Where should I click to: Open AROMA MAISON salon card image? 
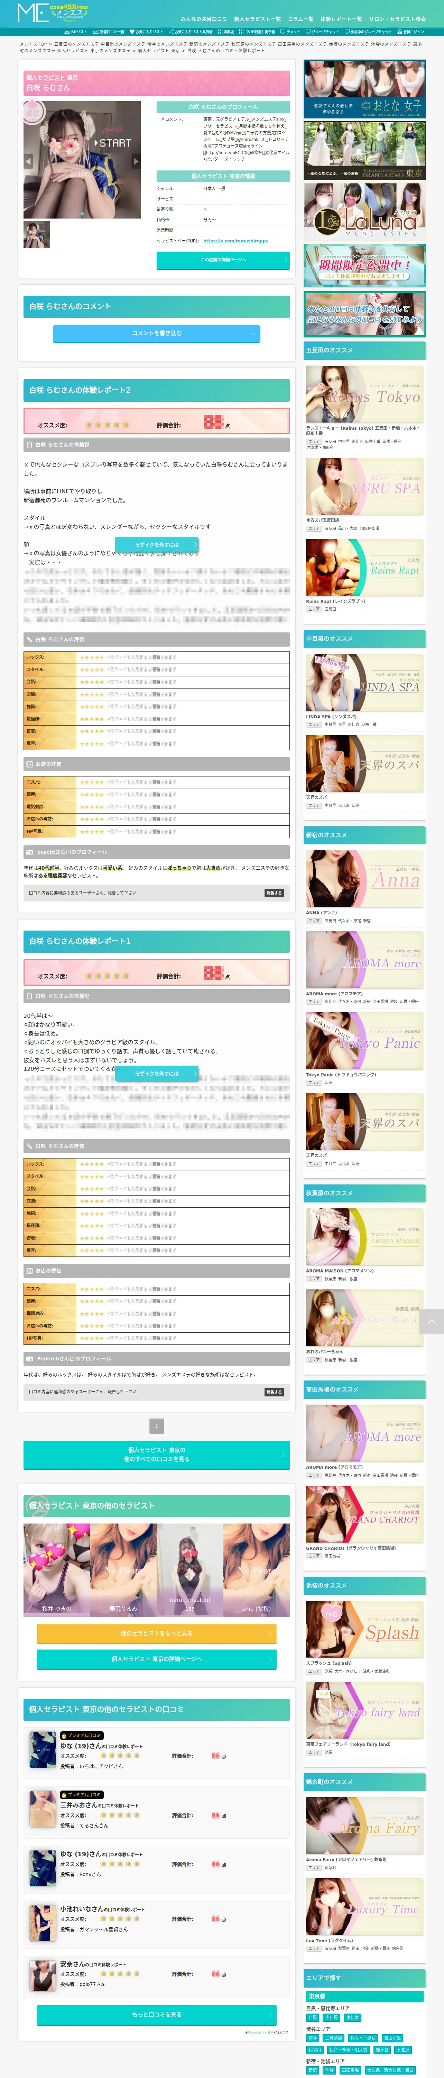point(364,1237)
